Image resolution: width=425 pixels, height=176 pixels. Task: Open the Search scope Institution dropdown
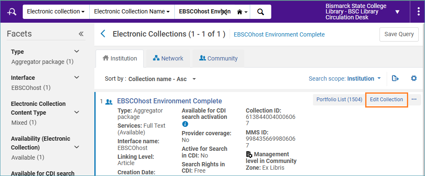pyautogui.click(x=345, y=79)
